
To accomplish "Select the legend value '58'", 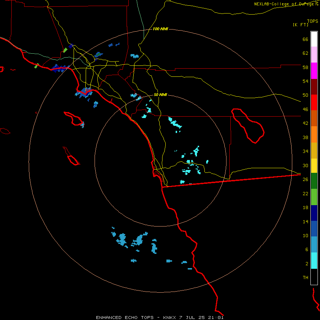I will coord(305,67).
